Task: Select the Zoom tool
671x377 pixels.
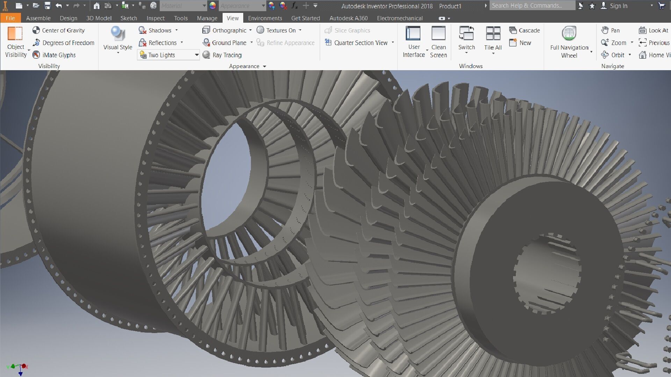Action: 614,43
